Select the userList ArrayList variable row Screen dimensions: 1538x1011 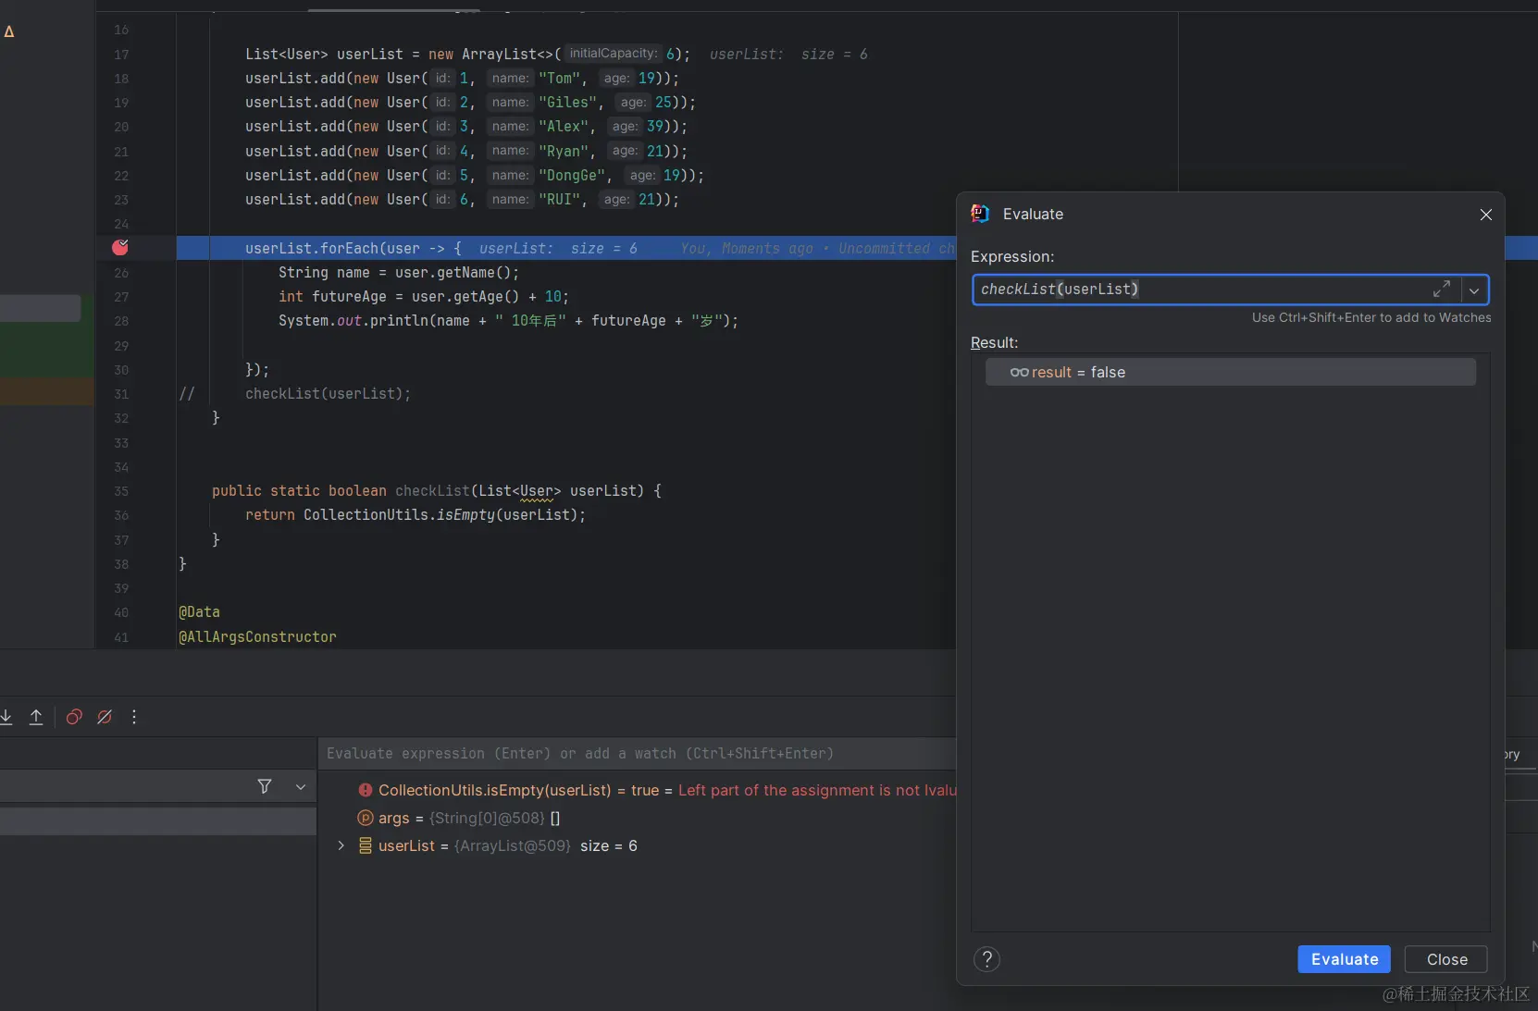coord(637,845)
